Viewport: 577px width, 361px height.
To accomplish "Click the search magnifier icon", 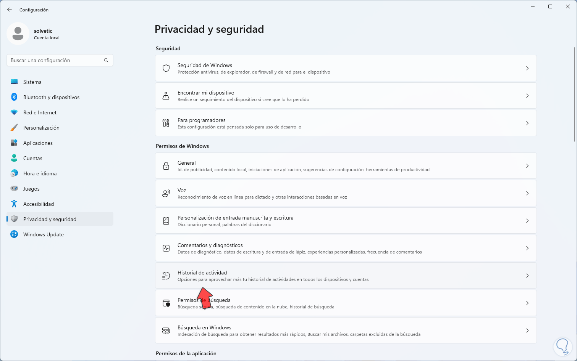I will click(106, 60).
